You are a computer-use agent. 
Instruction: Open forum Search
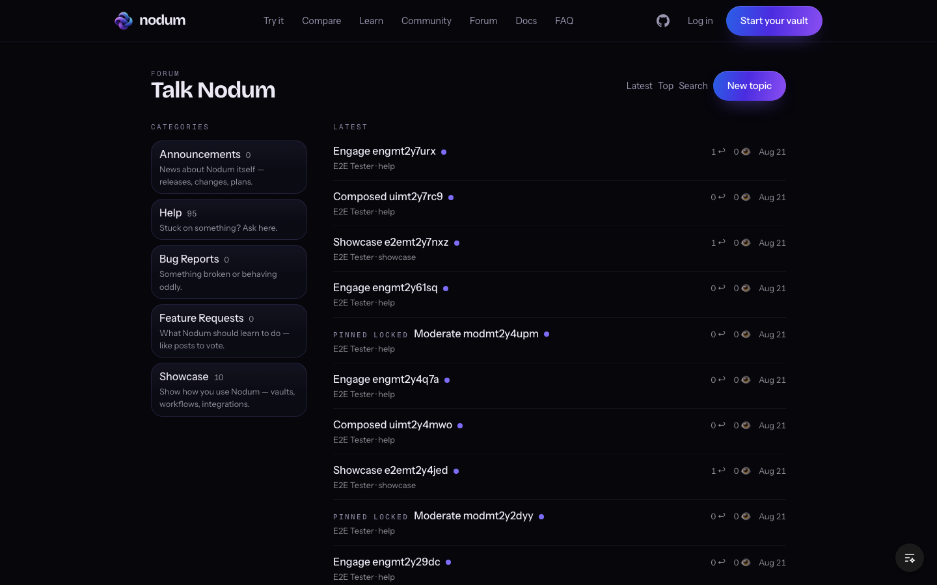coord(693,86)
